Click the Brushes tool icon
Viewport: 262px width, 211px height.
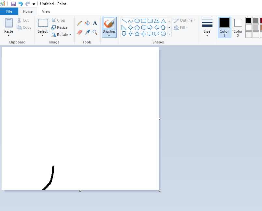[x=109, y=23]
